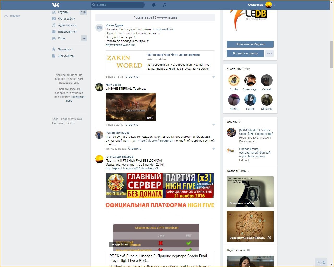This screenshot has width=334, height=267.
Task: Click the Аудиозаписи note icon
Action: (x=54, y=25)
